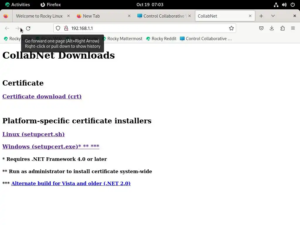Reload the current page
This screenshot has width=300, height=225.
28,28
